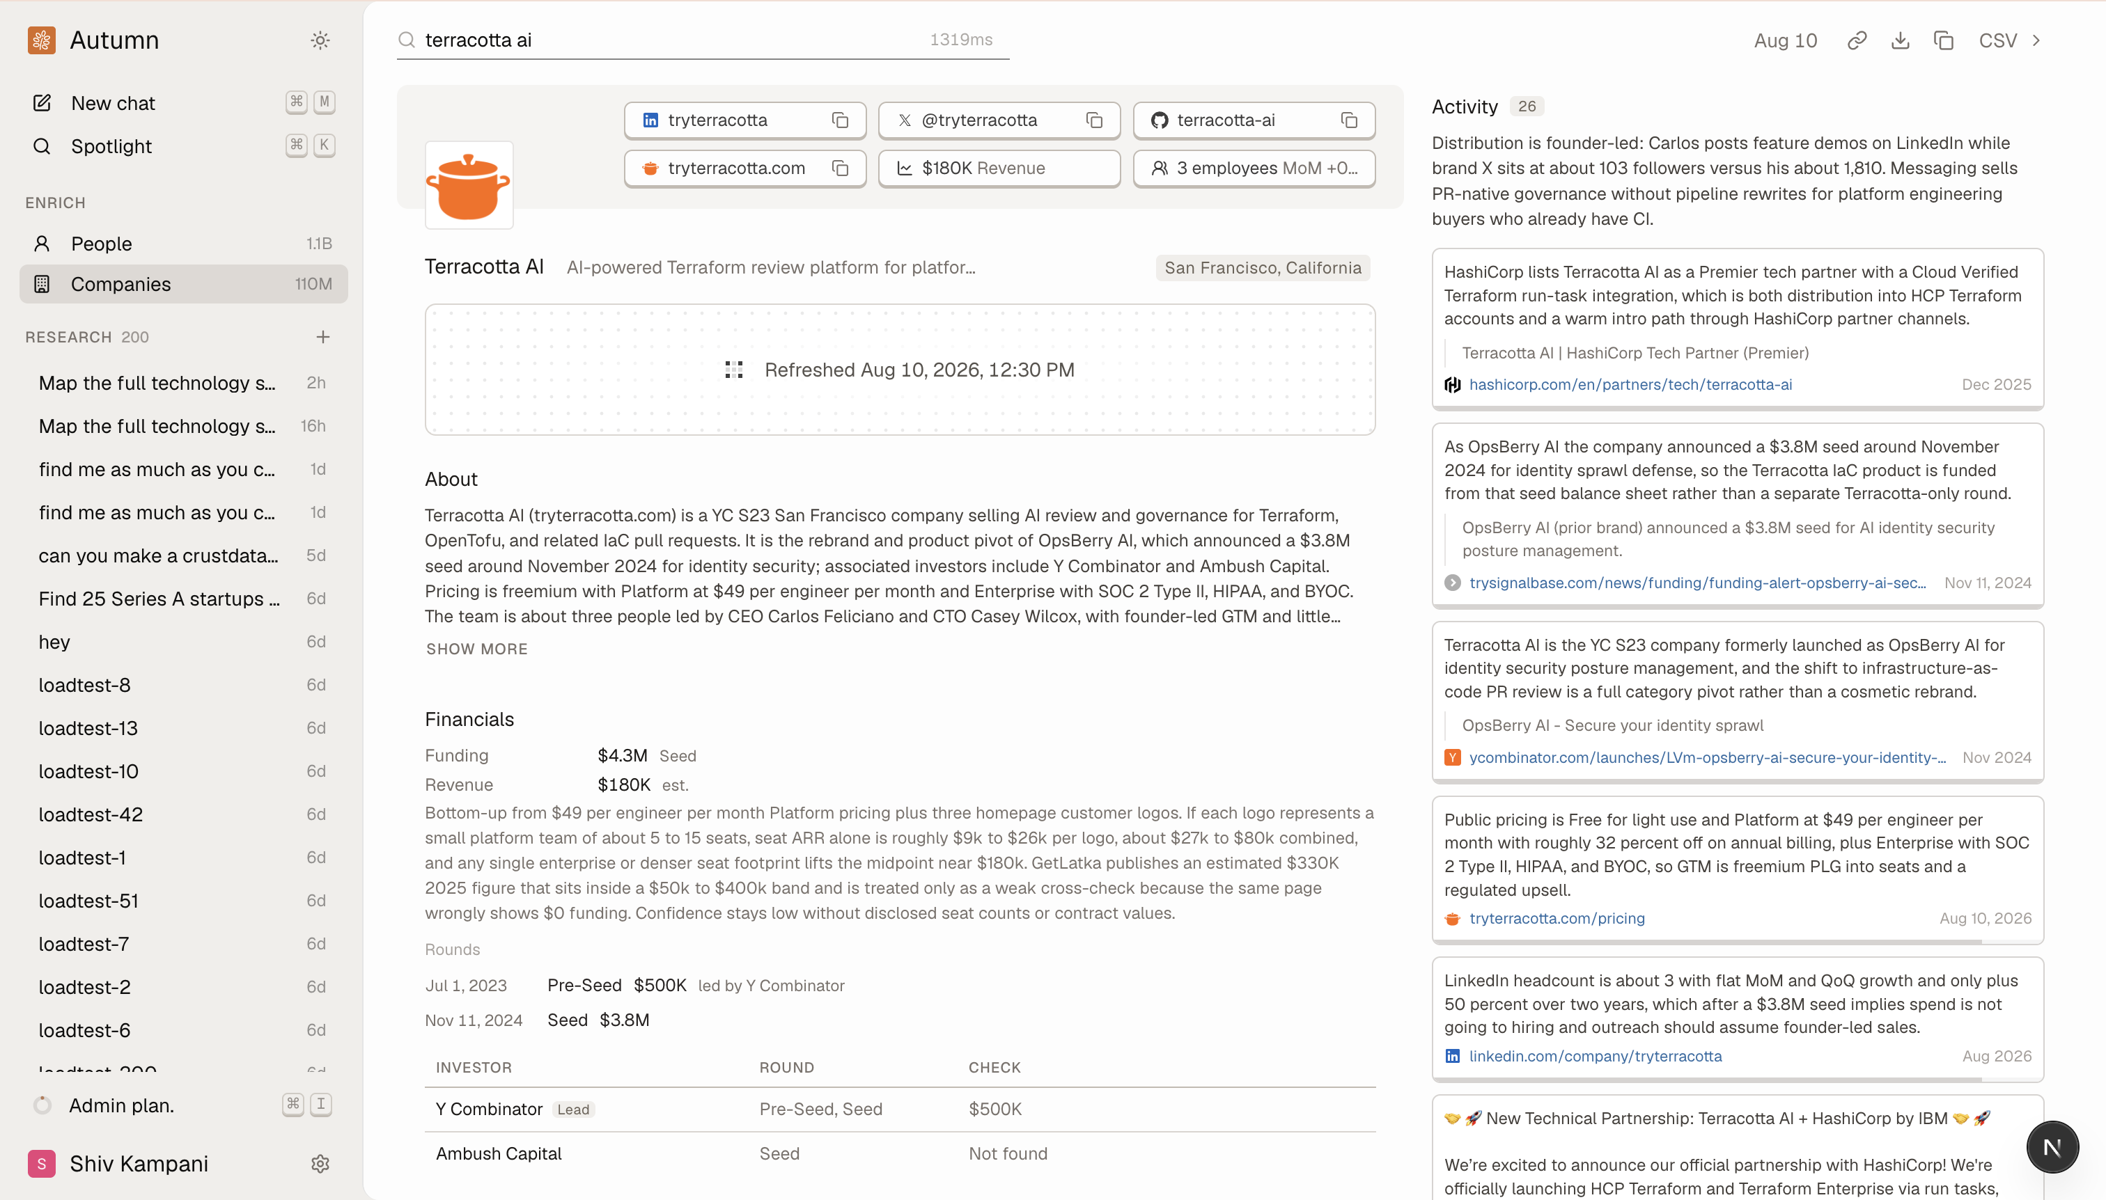Click the Ambush Capital investor row

point(900,1153)
